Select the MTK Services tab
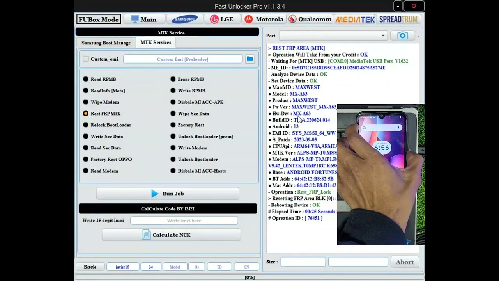This screenshot has width=499, height=281. (156, 43)
